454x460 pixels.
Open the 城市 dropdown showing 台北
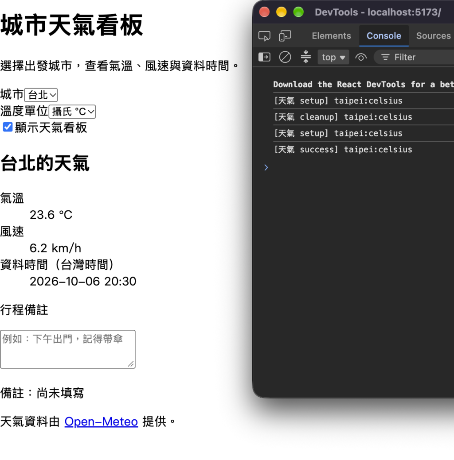click(41, 95)
